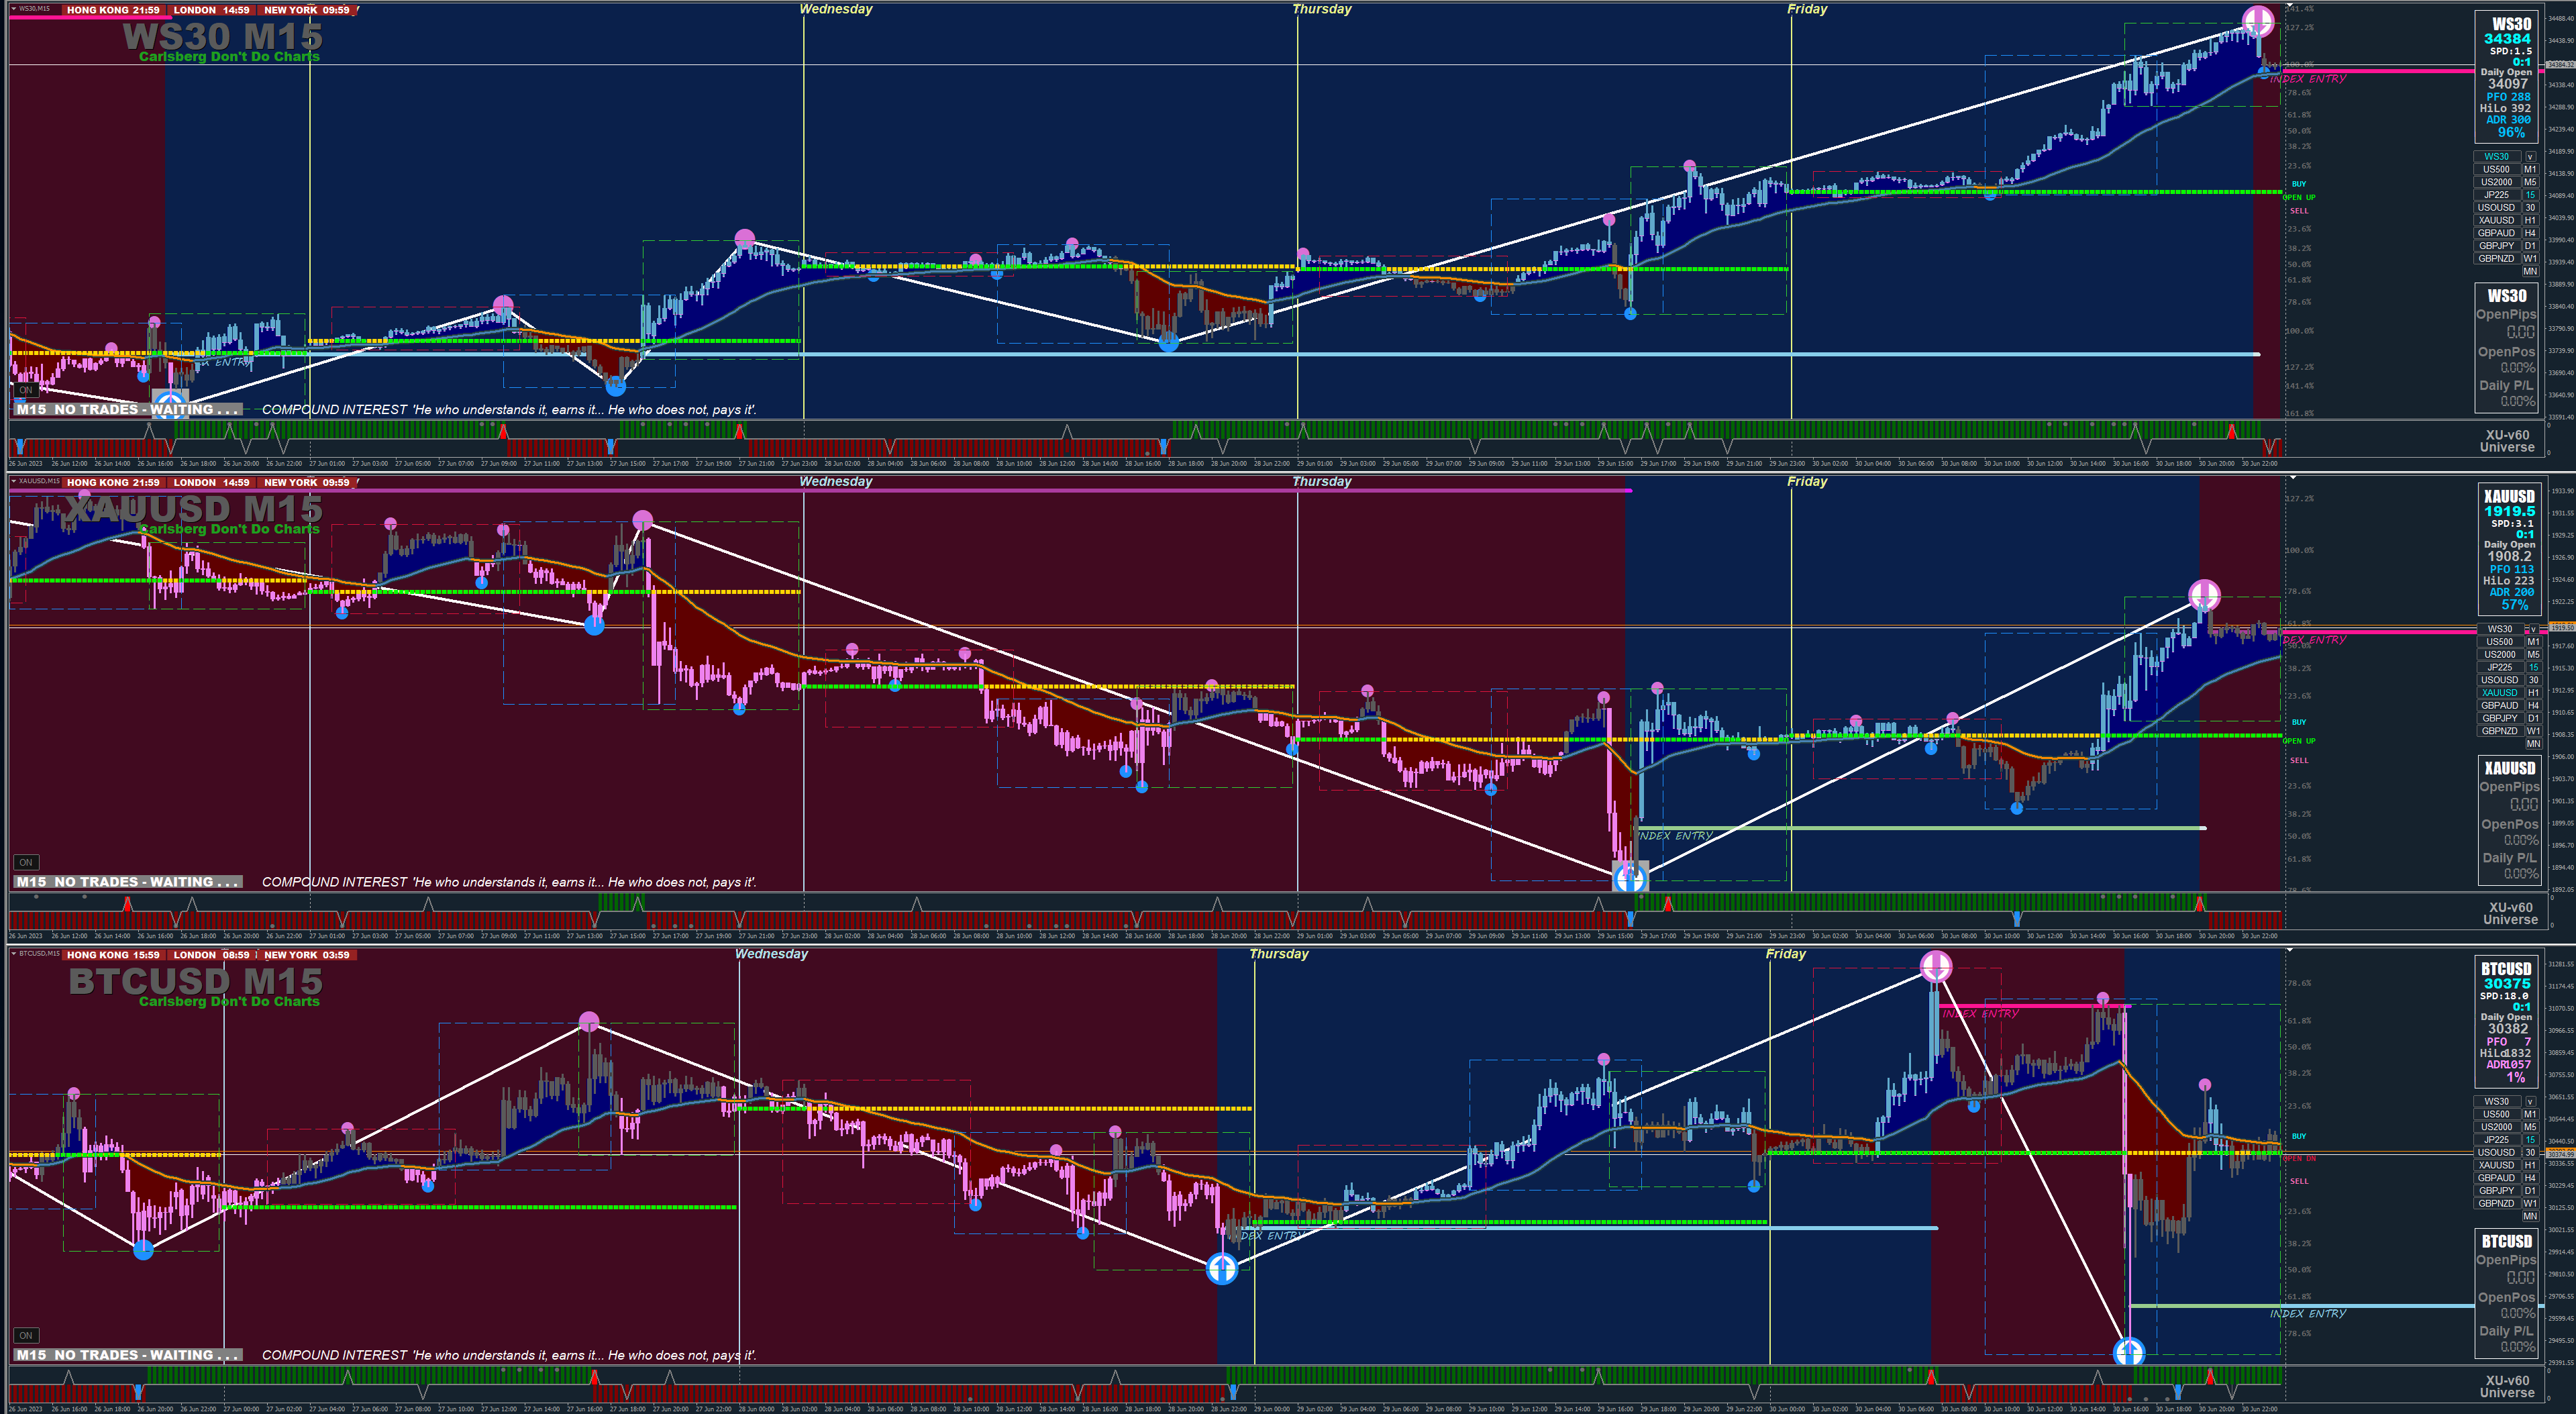Click large pink swing-high circle on BTCUSD chart
The height and width of the screenshot is (1414, 2576).
(589, 1021)
